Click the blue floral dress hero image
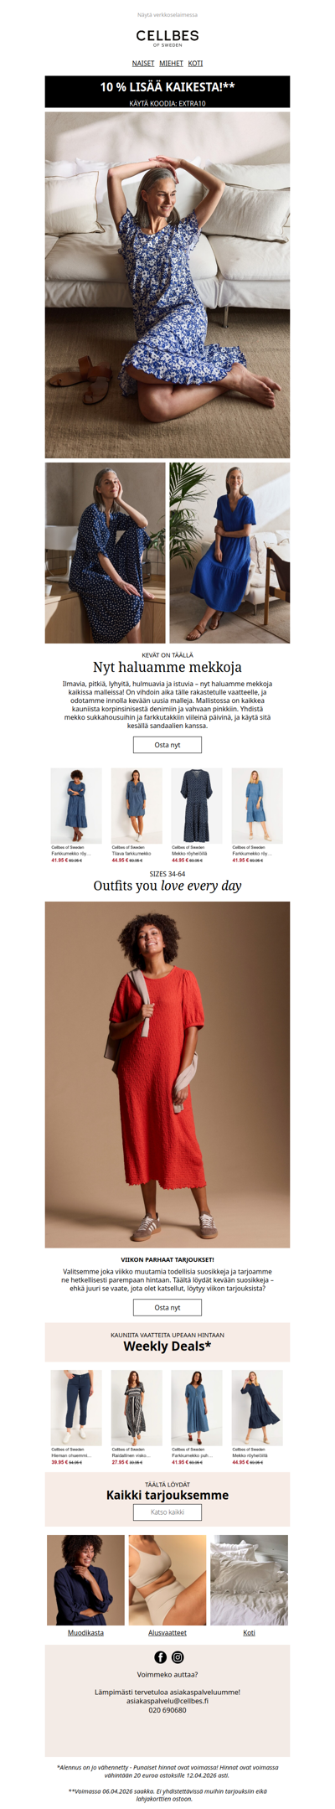Screen dimensions: 335x1809 coord(167,285)
